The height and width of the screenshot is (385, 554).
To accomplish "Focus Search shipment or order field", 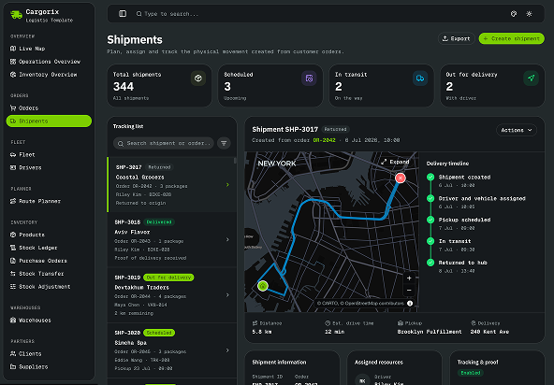I will (x=163, y=143).
